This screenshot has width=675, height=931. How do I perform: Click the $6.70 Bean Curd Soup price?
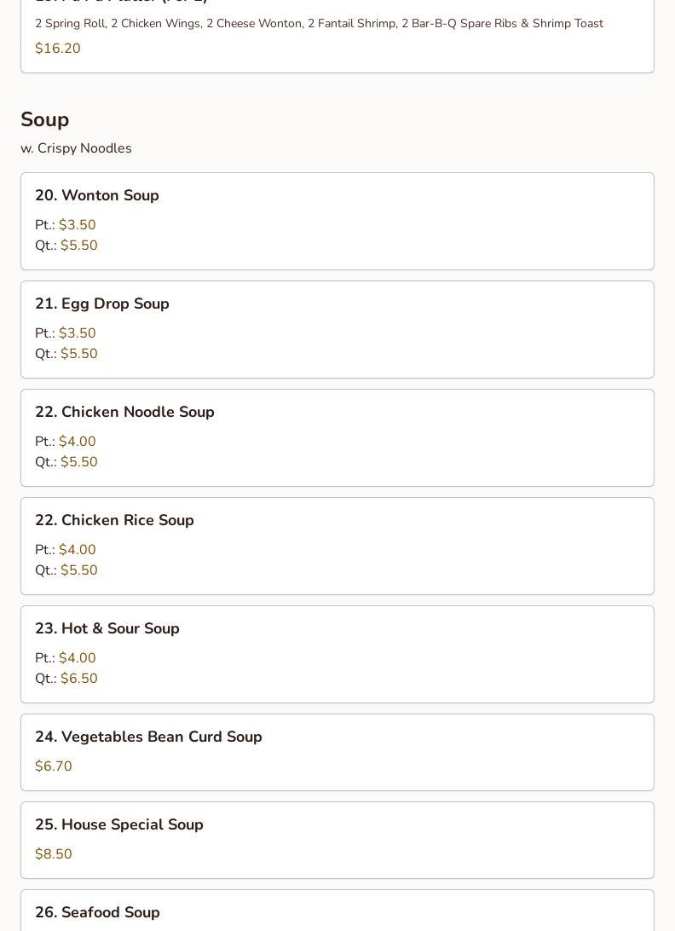pos(54,766)
